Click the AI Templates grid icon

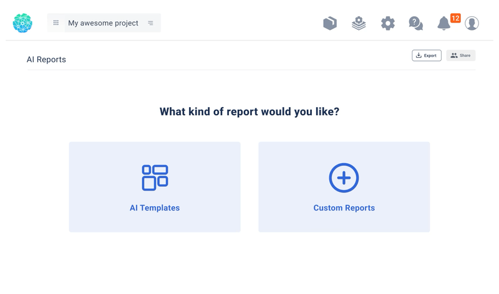coord(155,178)
